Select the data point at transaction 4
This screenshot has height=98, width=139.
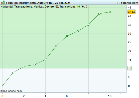(x=45, y=59)
